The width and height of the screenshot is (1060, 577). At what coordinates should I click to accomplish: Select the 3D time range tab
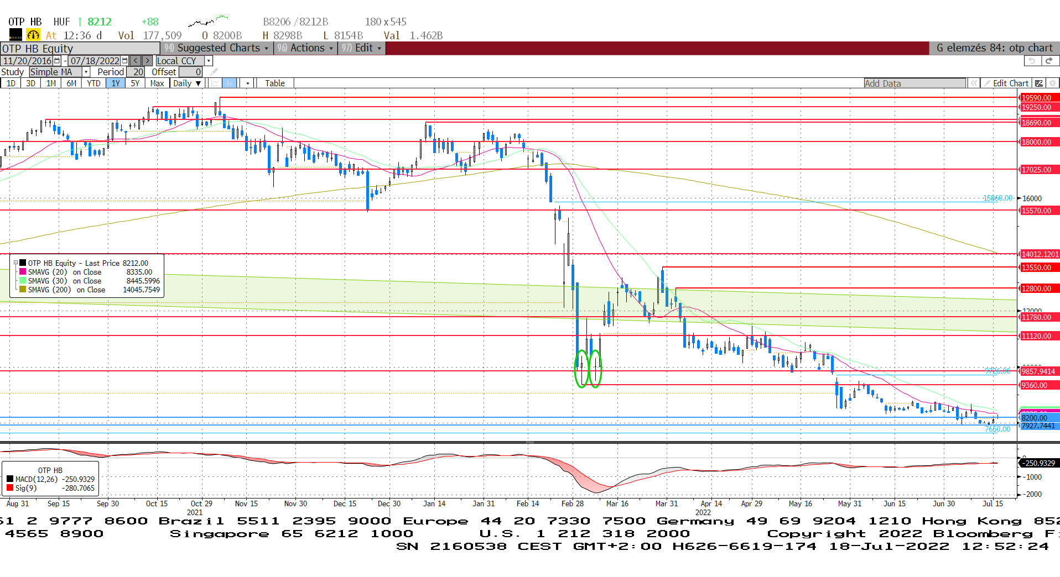point(30,83)
